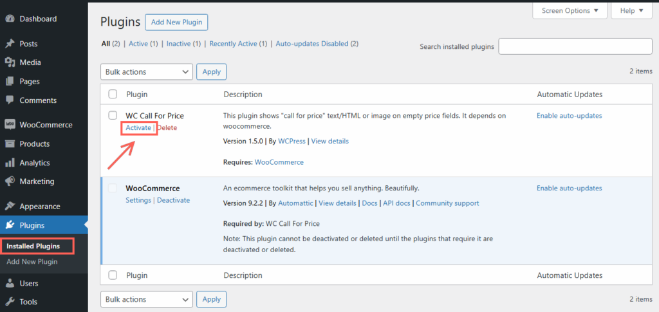Click the Plugin column header at top
Screen dimensions: 659x312
(x=137, y=95)
